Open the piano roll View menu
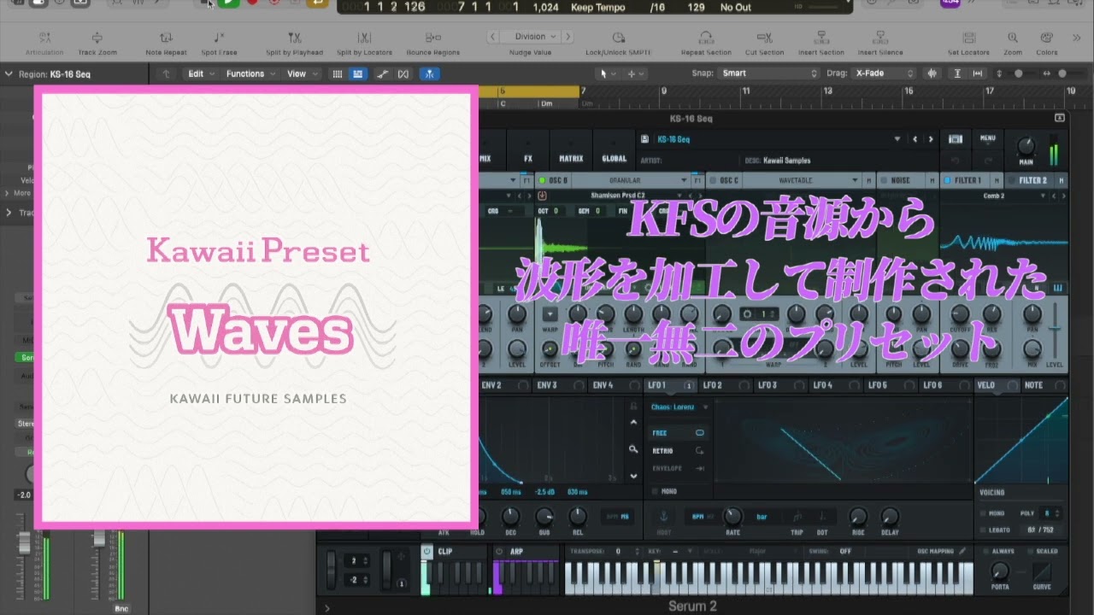1094x615 pixels. click(x=301, y=73)
